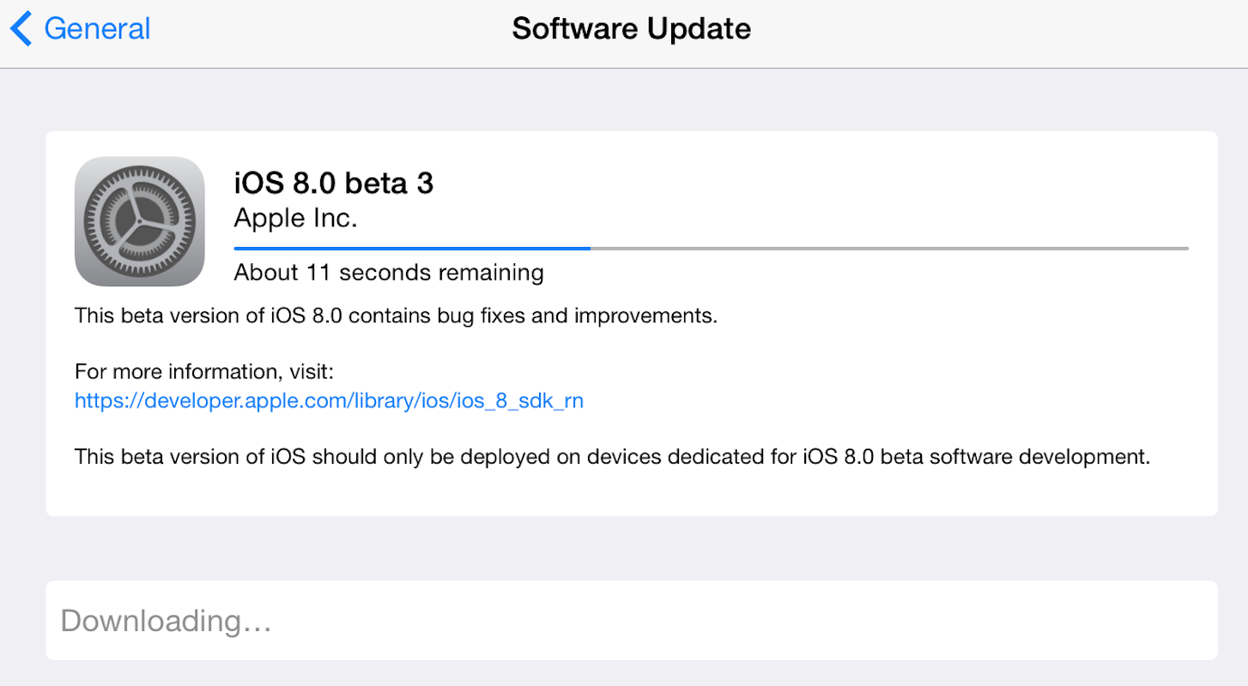1248x686 pixels.
Task: Click the Settings gear app icon
Action: tap(139, 221)
